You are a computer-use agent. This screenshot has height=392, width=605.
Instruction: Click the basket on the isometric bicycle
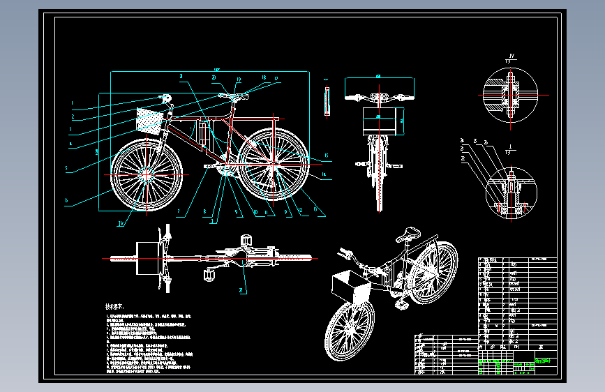click(x=350, y=287)
